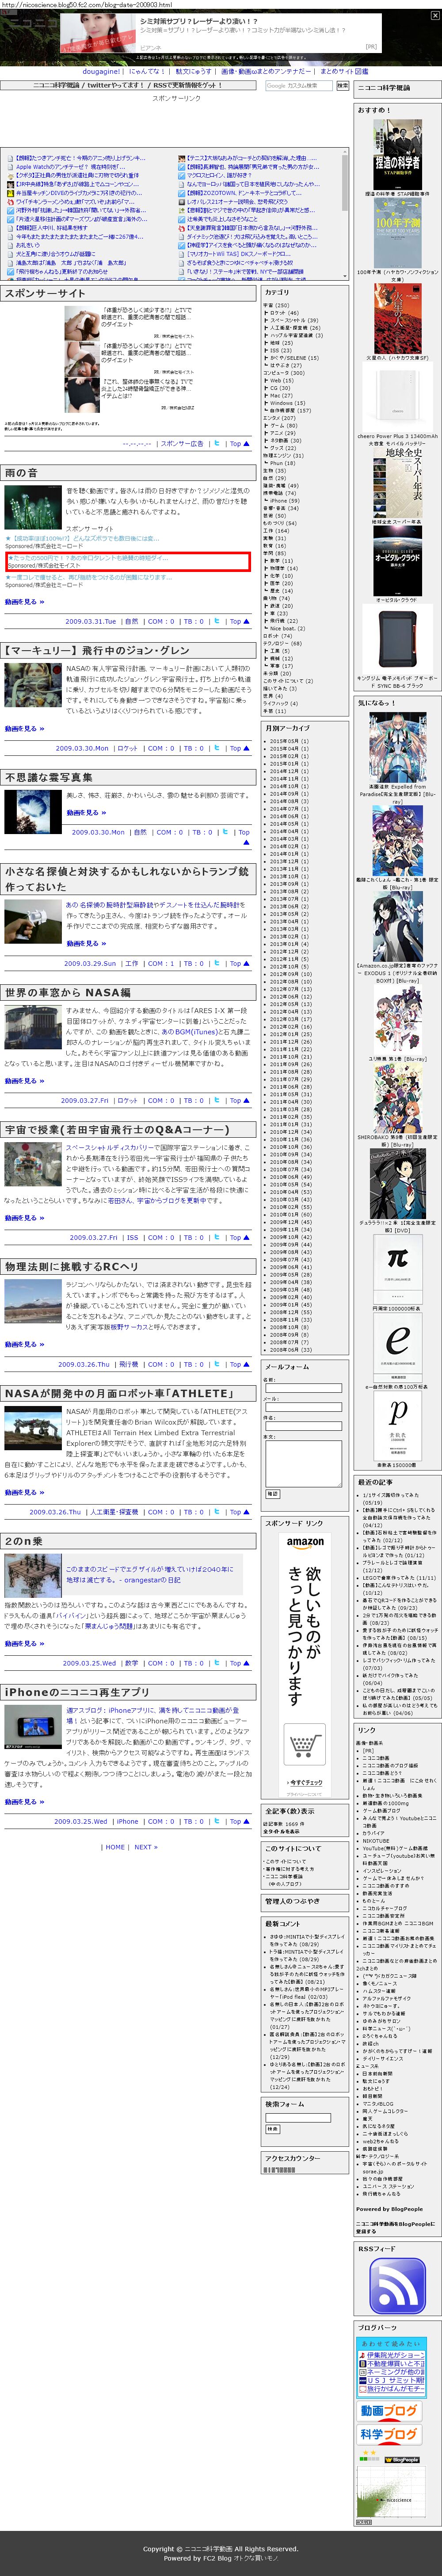Open まとめサイト図書 navigation link
The image size is (442, 2576).
(x=344, y=72)
